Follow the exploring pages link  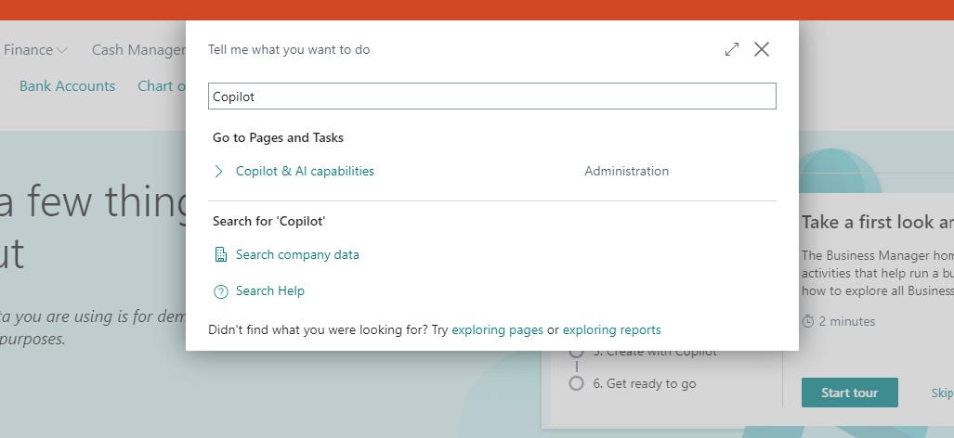(497, 330)
